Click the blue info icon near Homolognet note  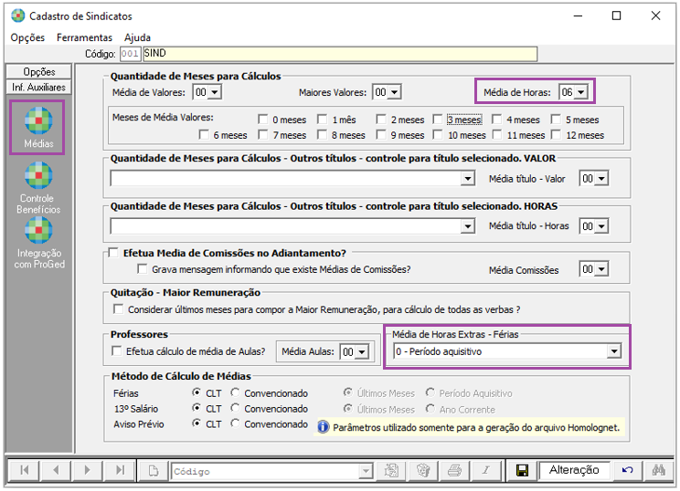click(323, 427)
